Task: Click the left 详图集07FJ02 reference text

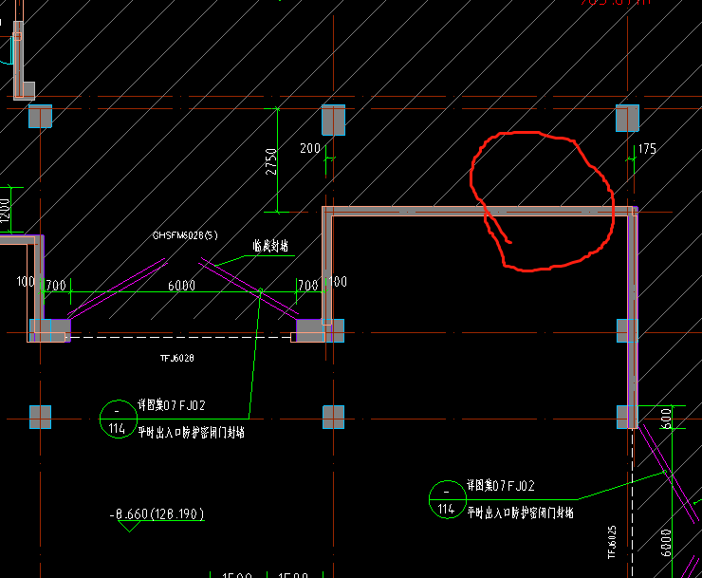Action: click(171, 405)
